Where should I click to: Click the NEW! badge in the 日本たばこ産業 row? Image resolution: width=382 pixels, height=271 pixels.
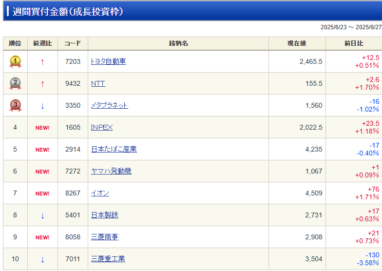coord(42,150)
